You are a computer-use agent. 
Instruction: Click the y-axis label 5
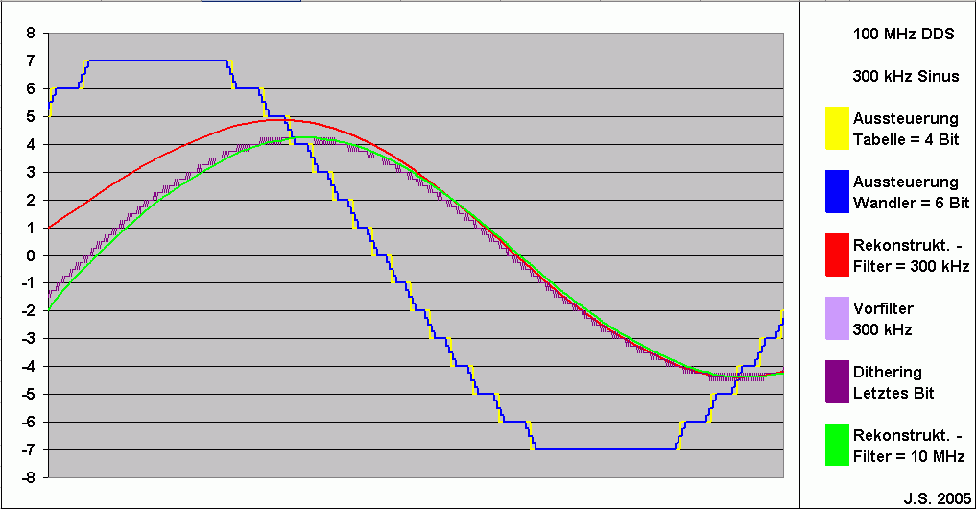[31, 116]
